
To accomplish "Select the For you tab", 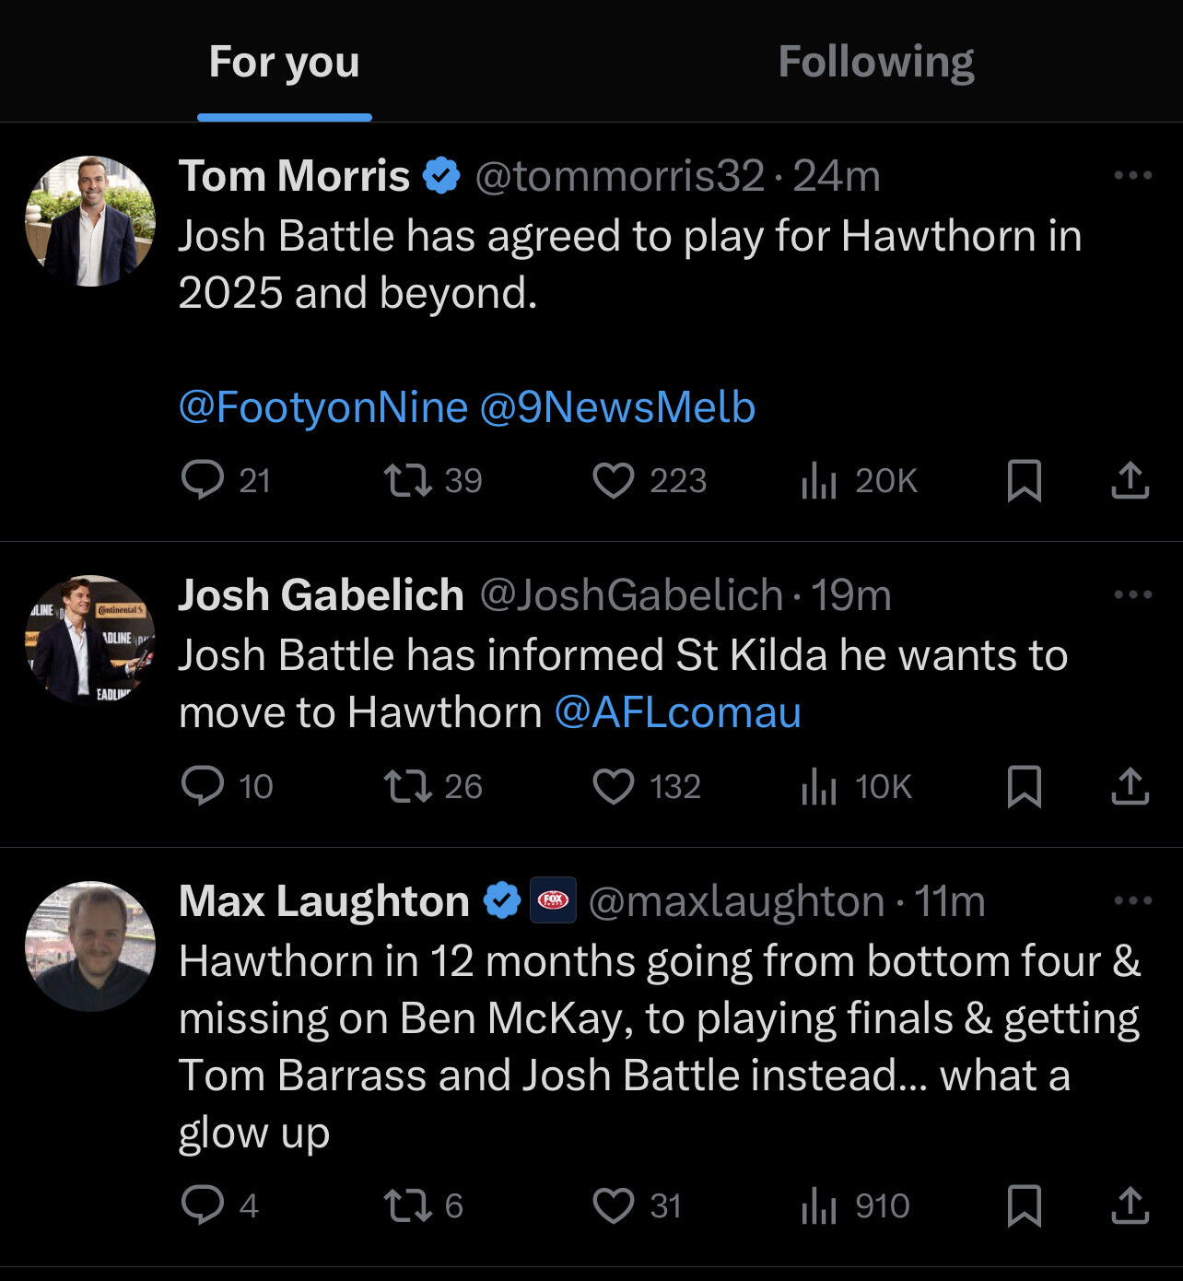I will pos(284,62).
